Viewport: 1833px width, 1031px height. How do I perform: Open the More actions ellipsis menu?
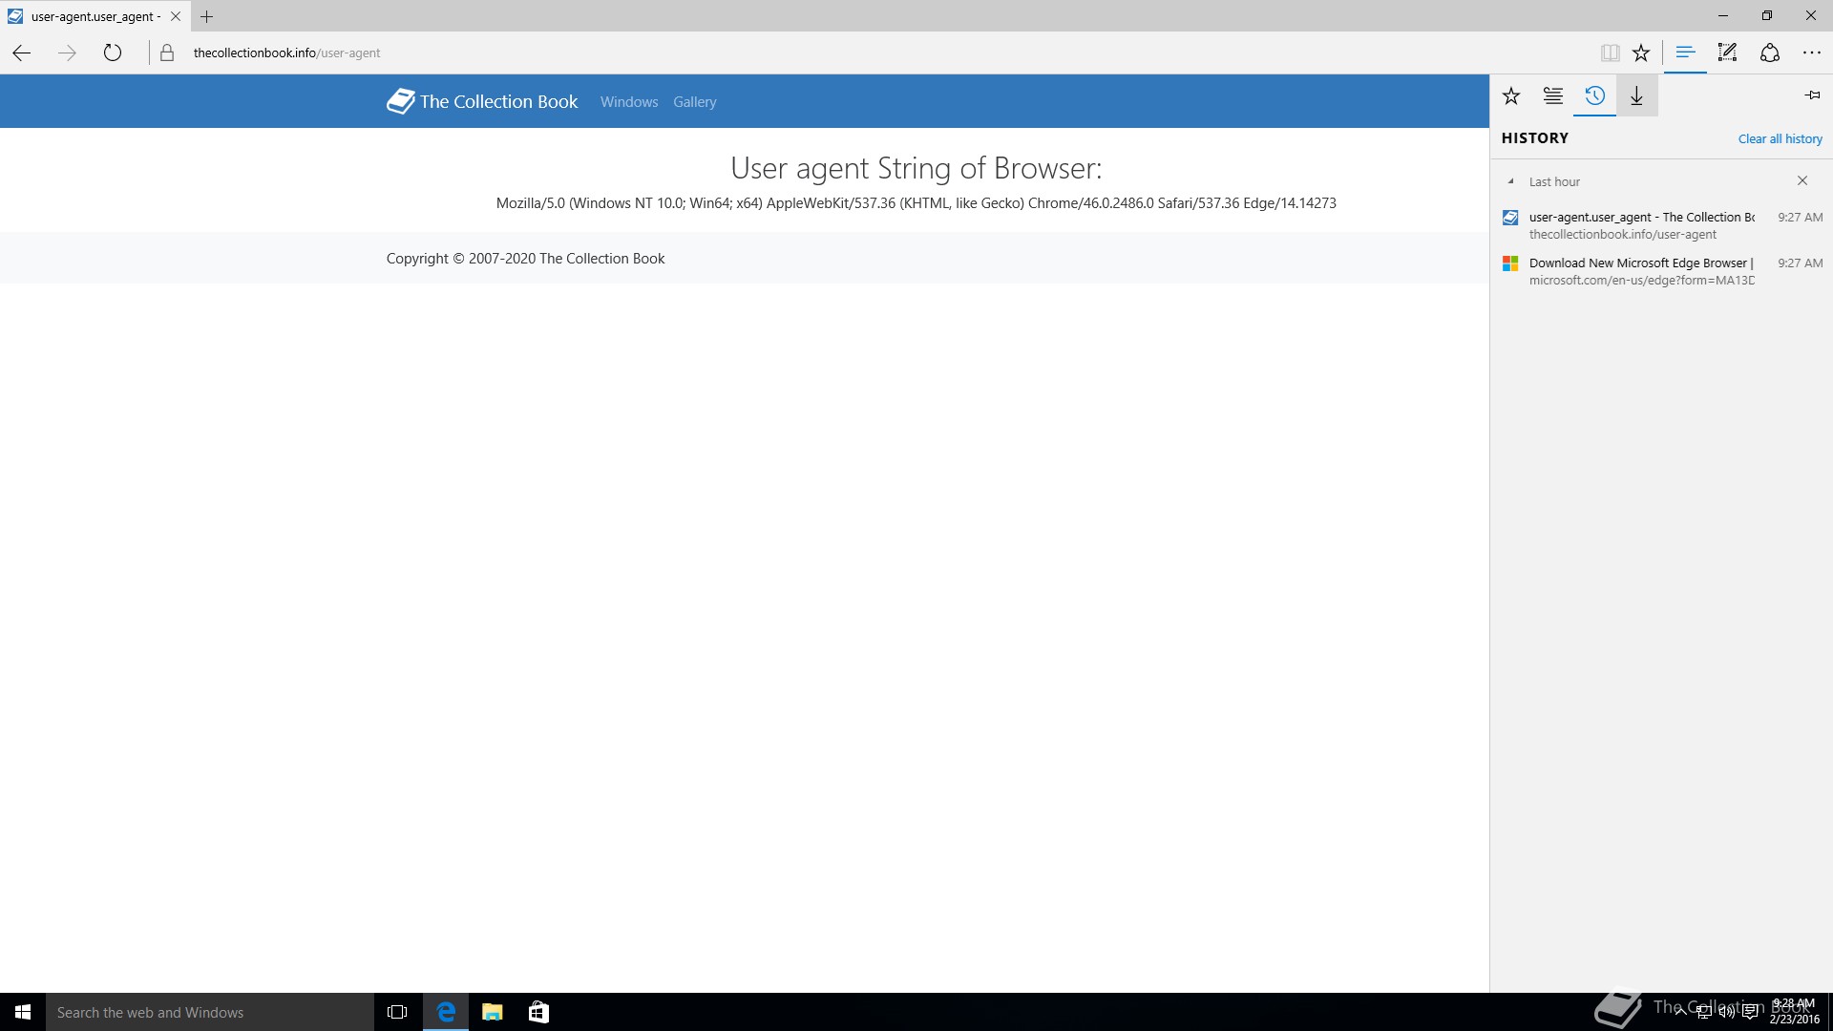[x=1812, y=53]
